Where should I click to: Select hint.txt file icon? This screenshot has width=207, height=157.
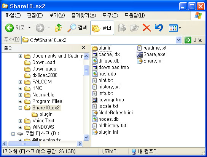point(95,80)
